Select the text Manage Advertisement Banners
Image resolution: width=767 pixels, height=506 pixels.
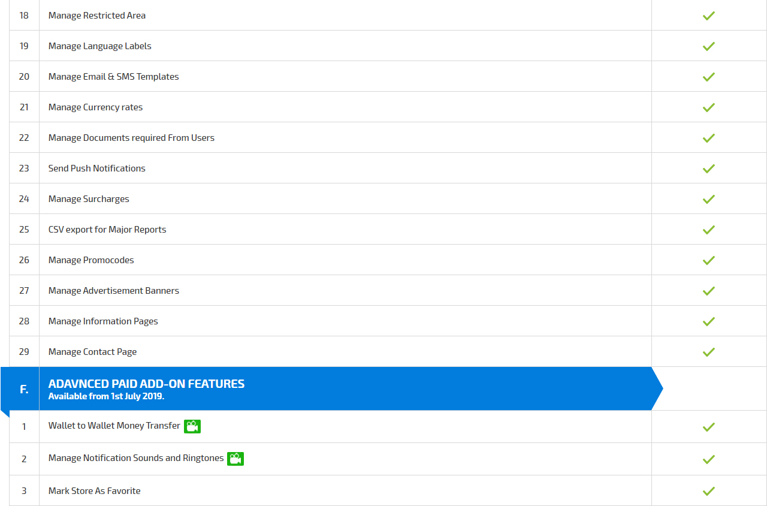click(114, 291)
